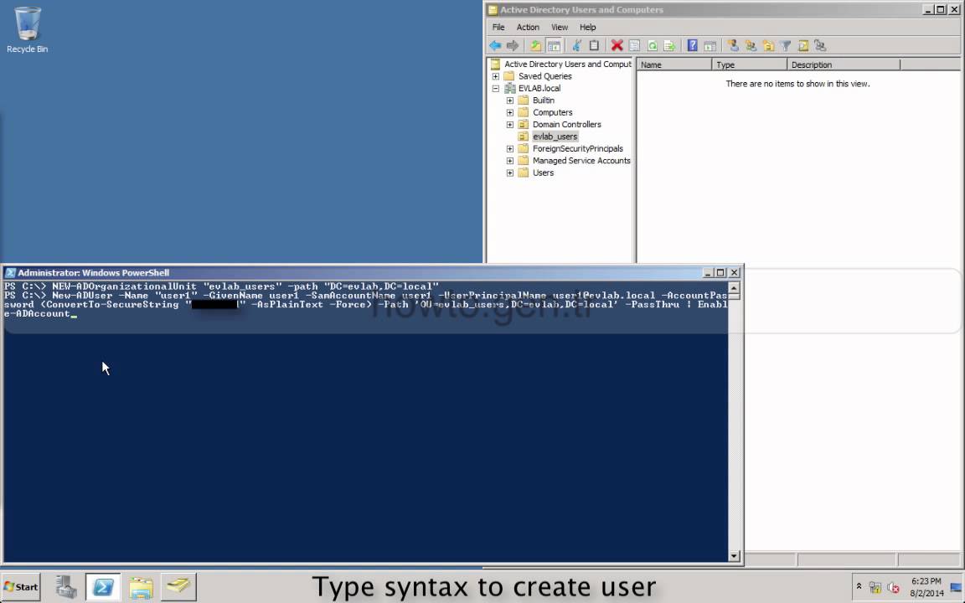Toggle Show/Hide Console Tree icon

(554, 45)
